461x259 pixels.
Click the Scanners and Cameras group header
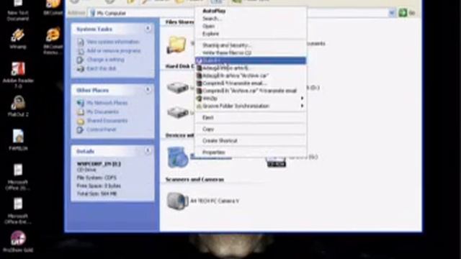[x=194, y=179]
